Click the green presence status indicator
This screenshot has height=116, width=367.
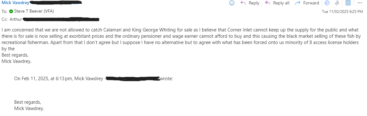point(11,11)
